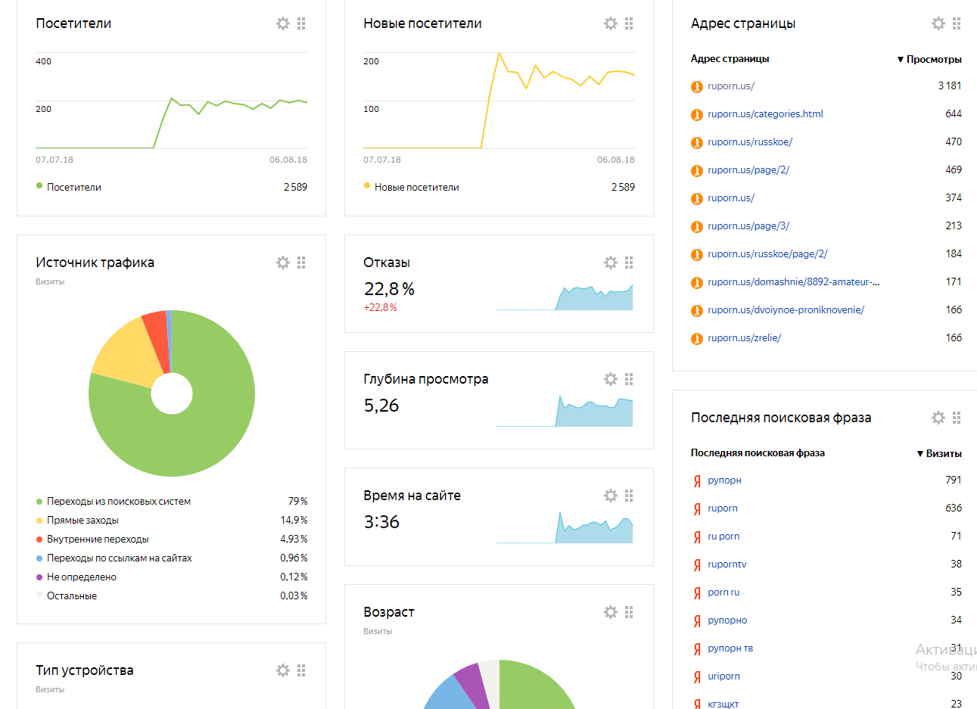Open settings gear of Посетители widget
The height and width of the screenshot is (709, 977).
(283, 23)
